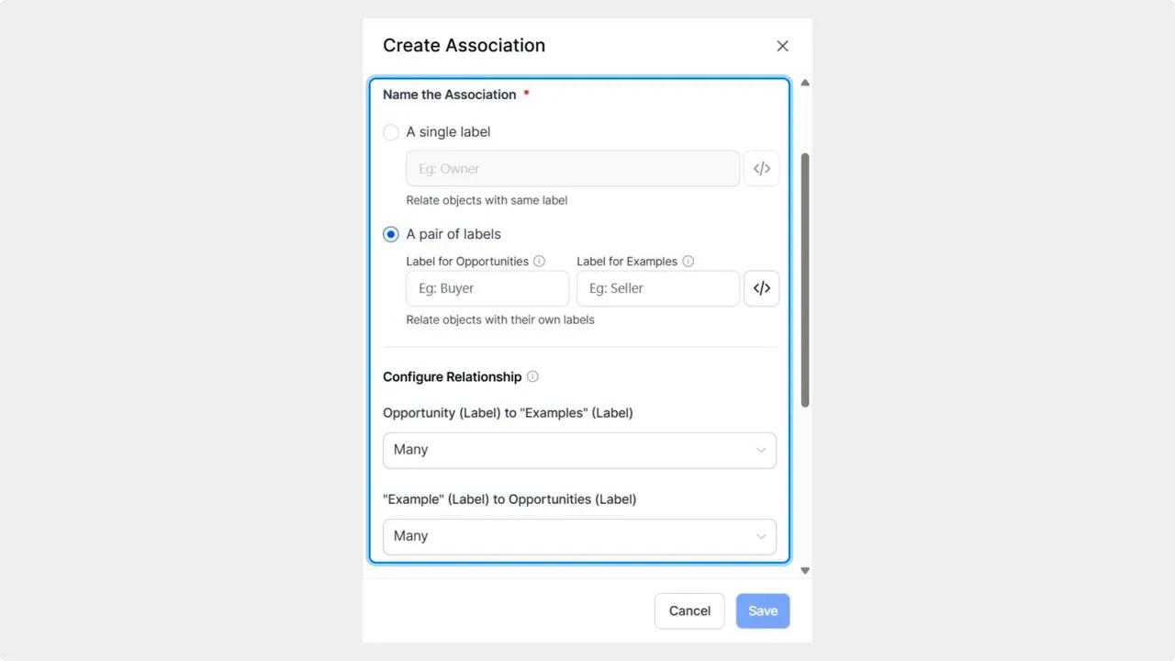Click the scrollbar down arrow
Image resolution: width=1175 pixels, height=661 pixels.
[804, 569]
